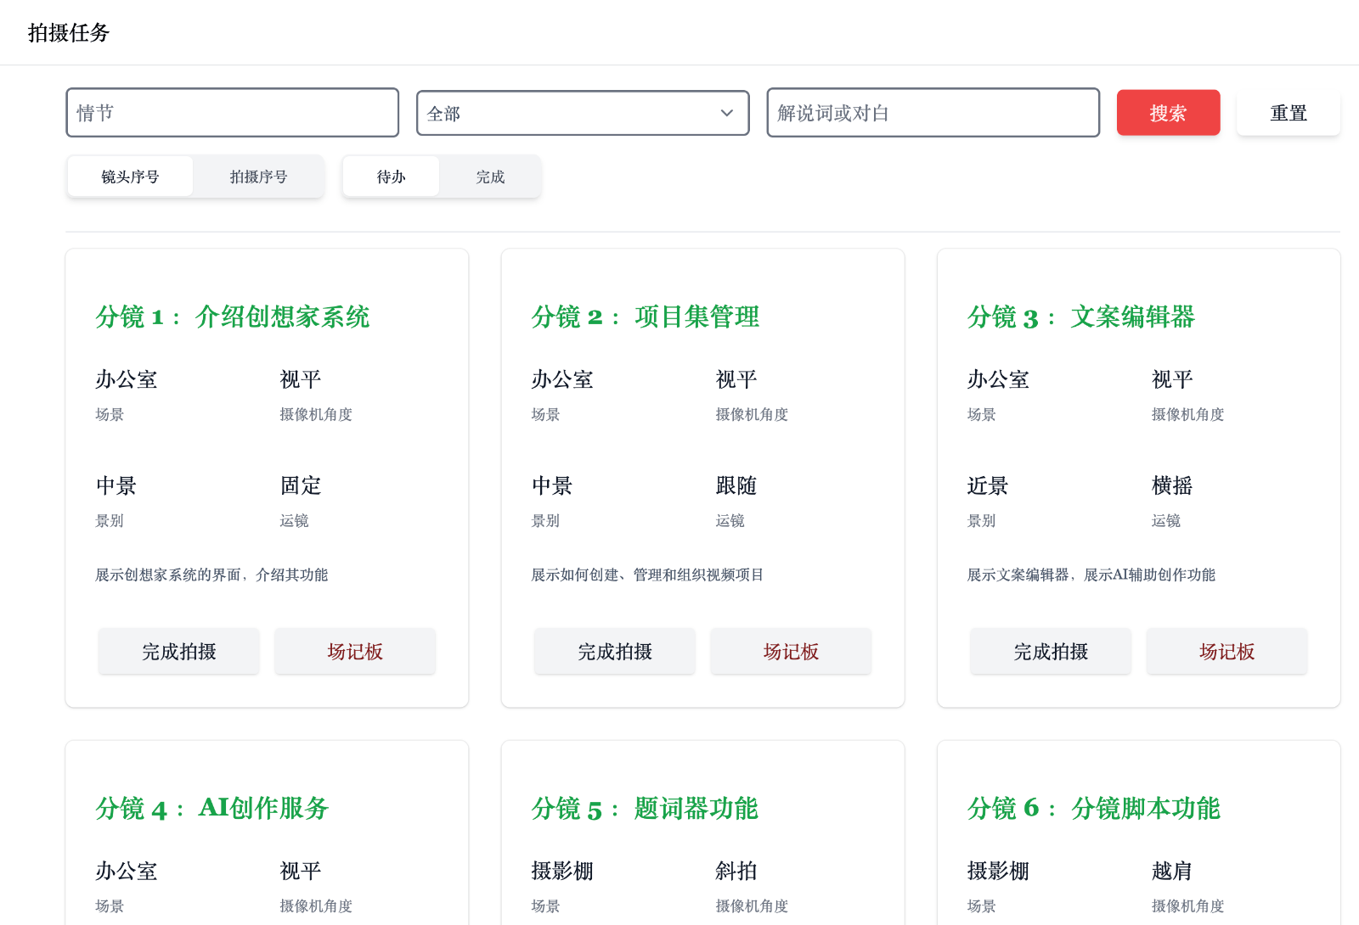Screen dimensions: 1359x925
Task: Click 完成拍摄 on 分镜 1 card
Action: point(178,652)
